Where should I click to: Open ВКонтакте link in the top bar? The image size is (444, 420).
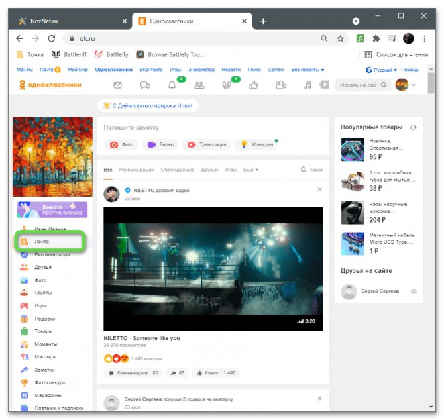click(x=150, y=70)
